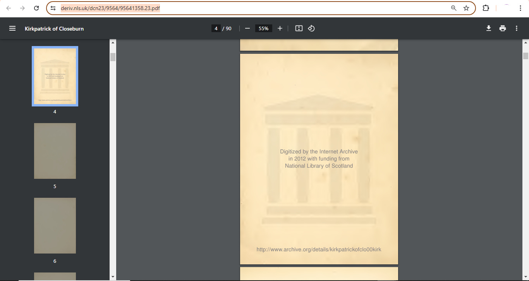Image resolution: width=529 pixels, height=281 pixels.
Task: Select the deriv.nls.uk URL in address bar
Action: click(x=110, y=8)
